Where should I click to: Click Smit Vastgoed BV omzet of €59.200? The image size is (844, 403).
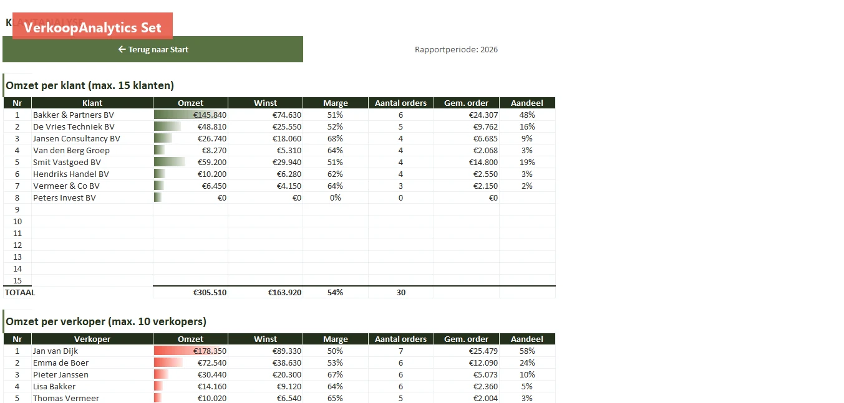(190, 162)
